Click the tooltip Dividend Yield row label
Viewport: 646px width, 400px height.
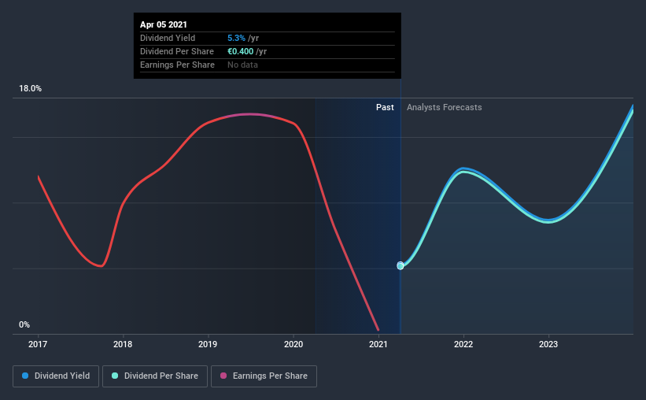(168, 38)
